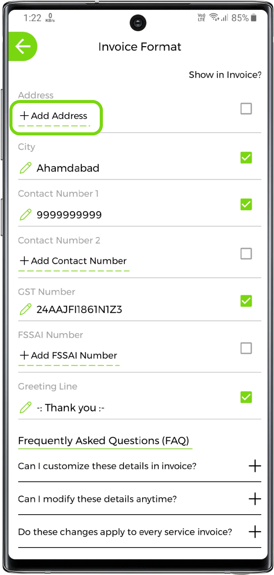This screenshot has height=575, width=274.
Task: Expand 'Can I customize these details' FAQ
Action: (255, 466)
